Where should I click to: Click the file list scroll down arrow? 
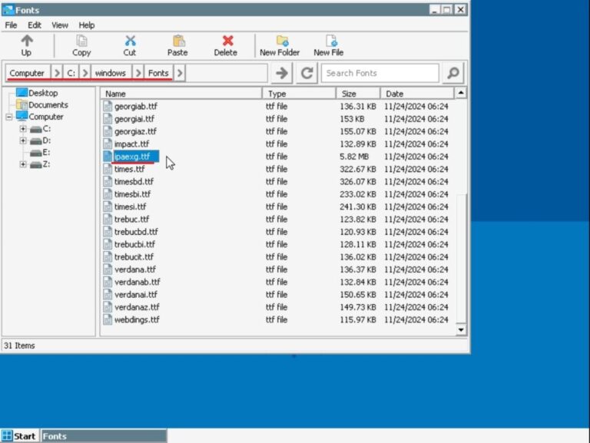[x=461, y=329]
